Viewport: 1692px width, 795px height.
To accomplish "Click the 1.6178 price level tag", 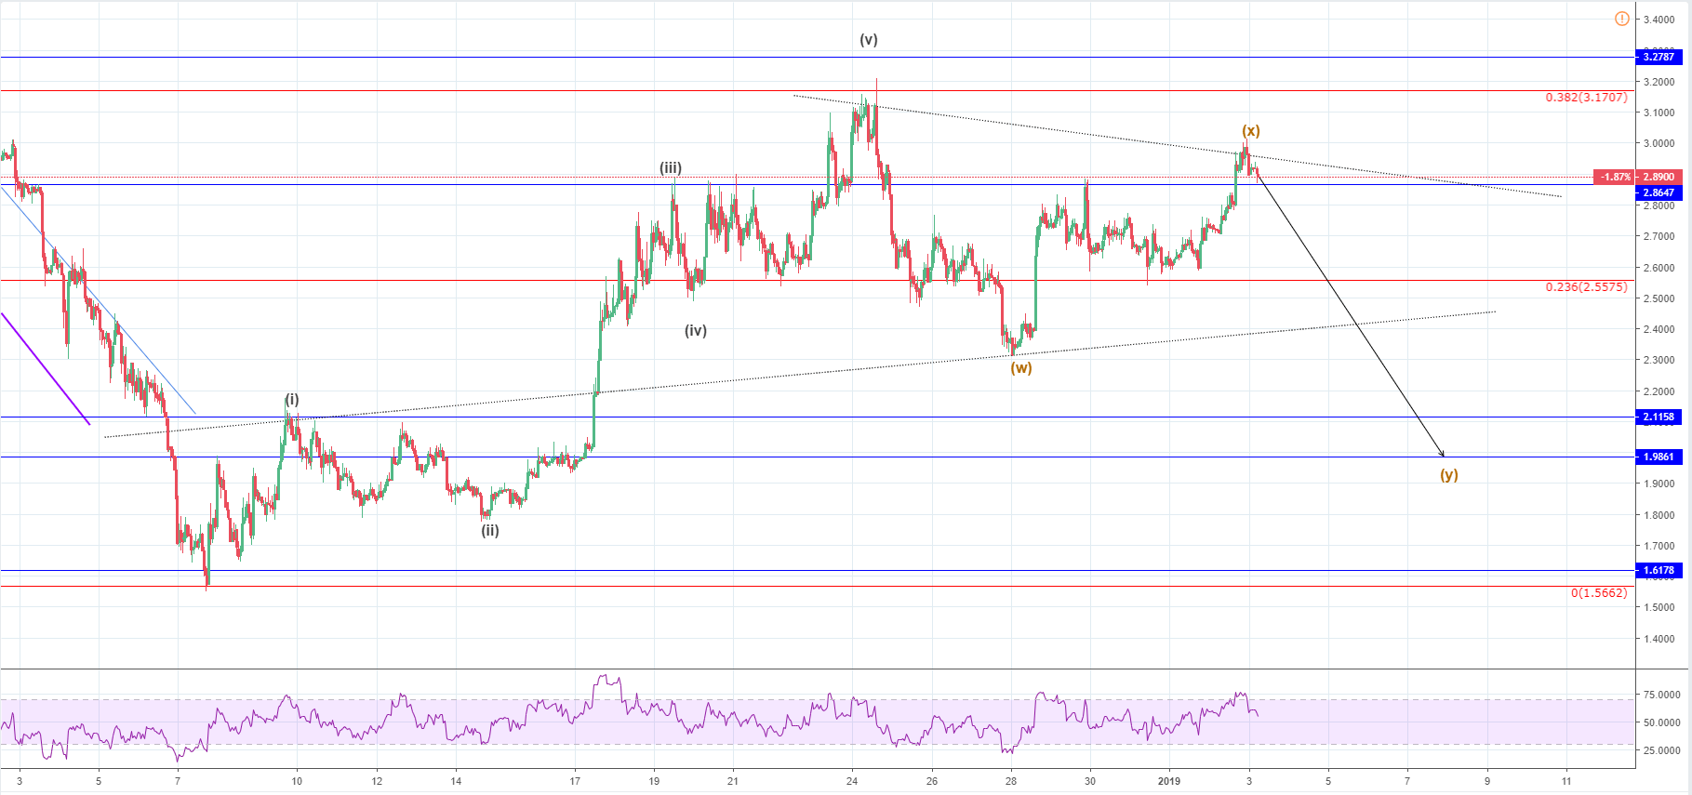I will coord(1658,571).
